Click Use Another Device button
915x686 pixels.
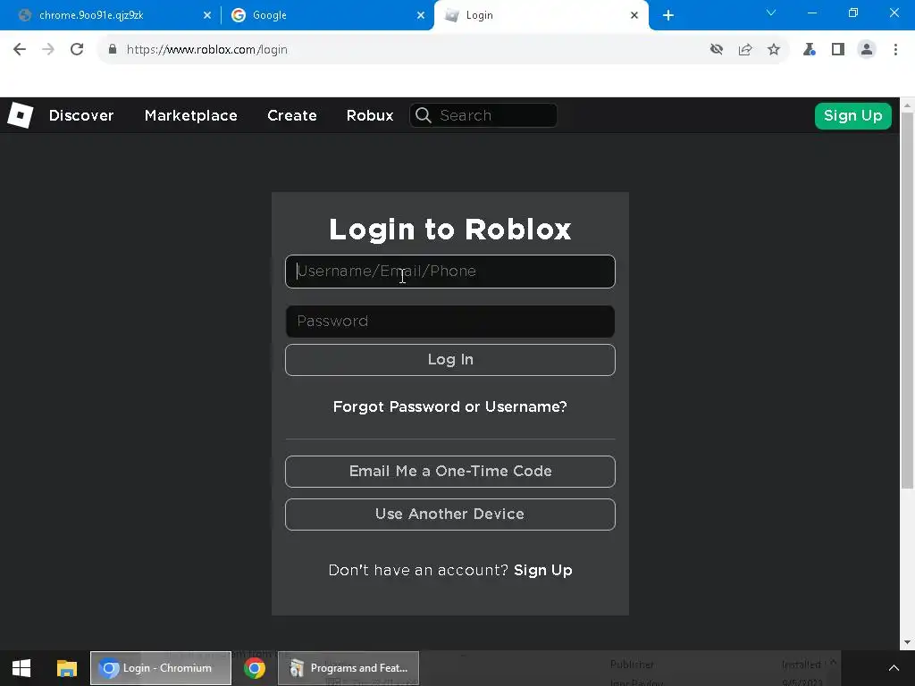click(x=450, y=514)
